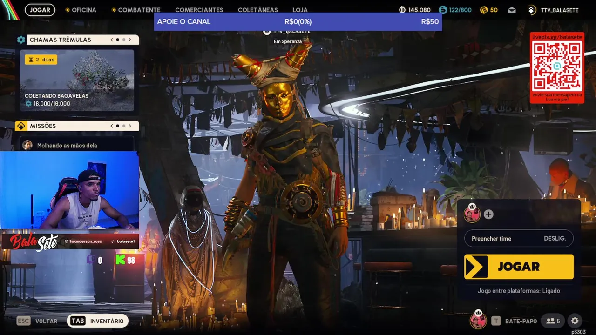Toggle Preencher time setting
The image size is (596, 335).
519,238
